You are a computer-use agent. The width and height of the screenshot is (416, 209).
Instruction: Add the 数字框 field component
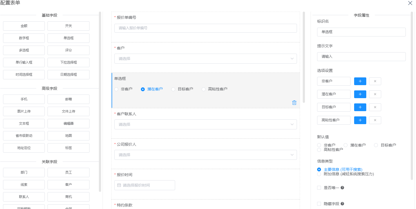24,38
